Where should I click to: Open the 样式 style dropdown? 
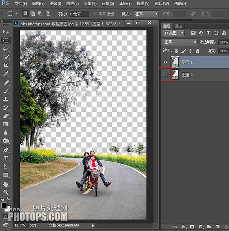pos(146,14)
